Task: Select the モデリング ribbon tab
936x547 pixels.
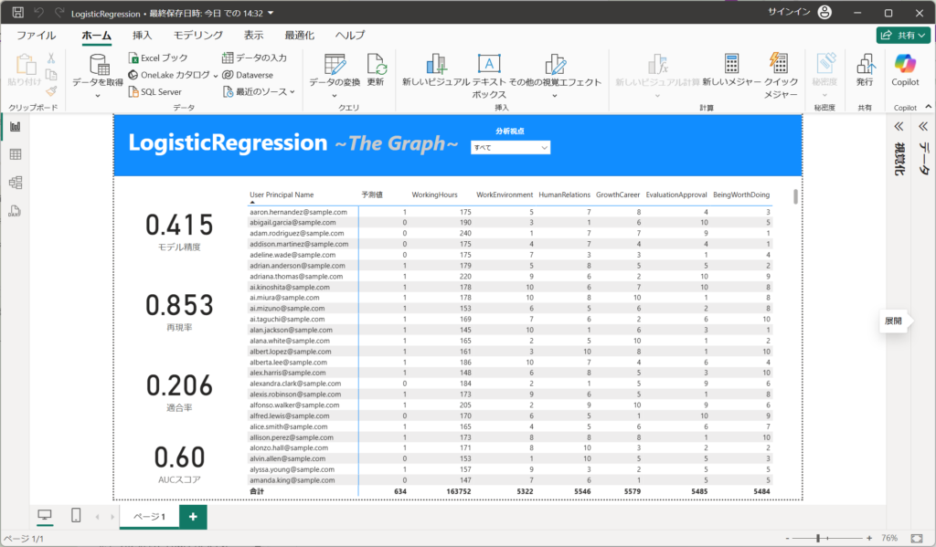Action: click(x=198, y=36)
